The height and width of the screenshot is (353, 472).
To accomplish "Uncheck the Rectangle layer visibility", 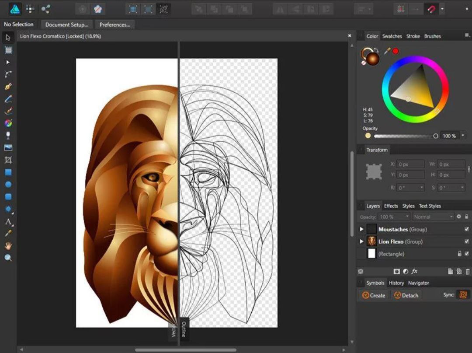I will click(466, 254).
